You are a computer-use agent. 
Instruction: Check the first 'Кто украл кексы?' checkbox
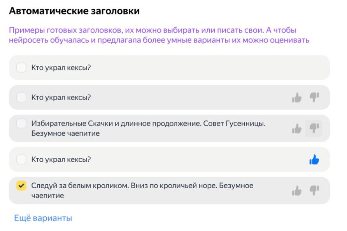21,68
